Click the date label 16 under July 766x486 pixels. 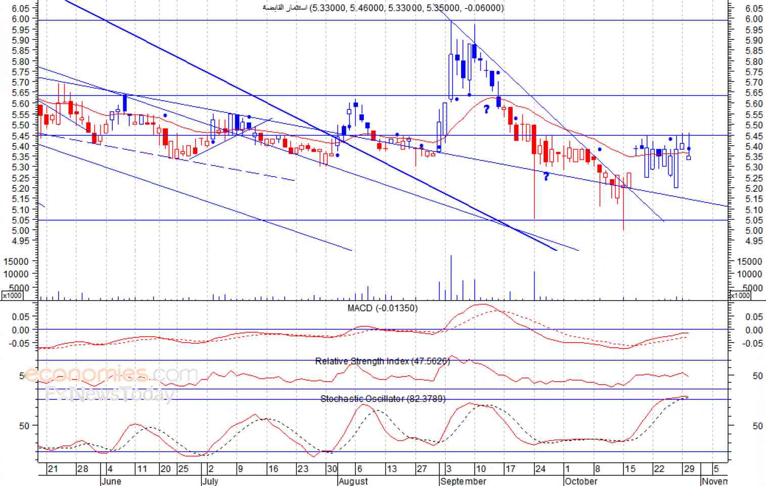click(273, 469)
